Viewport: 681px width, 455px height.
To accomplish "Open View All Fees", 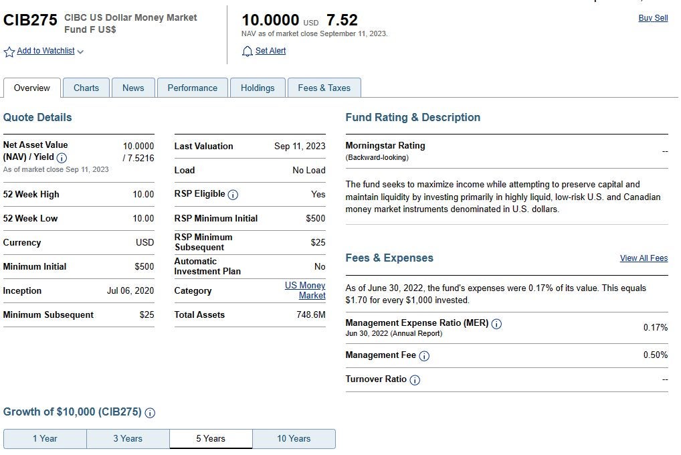I will (643, 258).
